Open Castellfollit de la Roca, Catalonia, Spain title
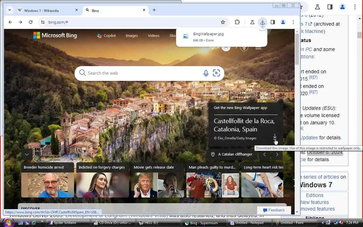 click(244, 125)
